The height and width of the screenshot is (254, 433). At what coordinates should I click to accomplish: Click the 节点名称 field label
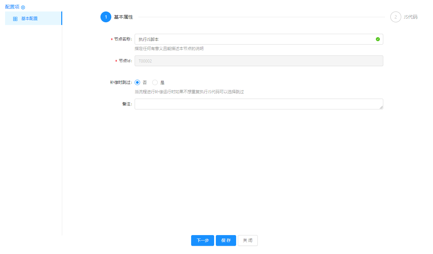pos(122,39)
